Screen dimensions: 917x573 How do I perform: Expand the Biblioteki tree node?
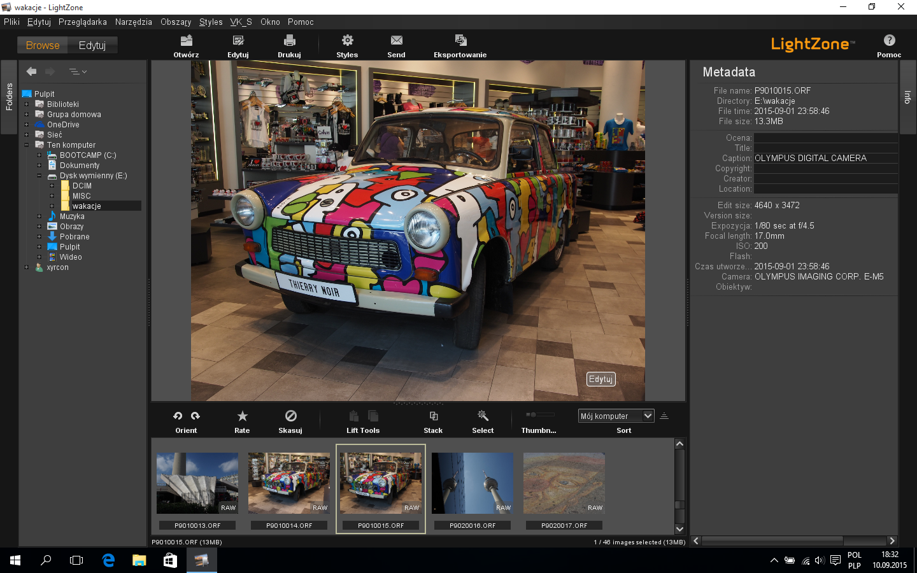pos(26,104)
